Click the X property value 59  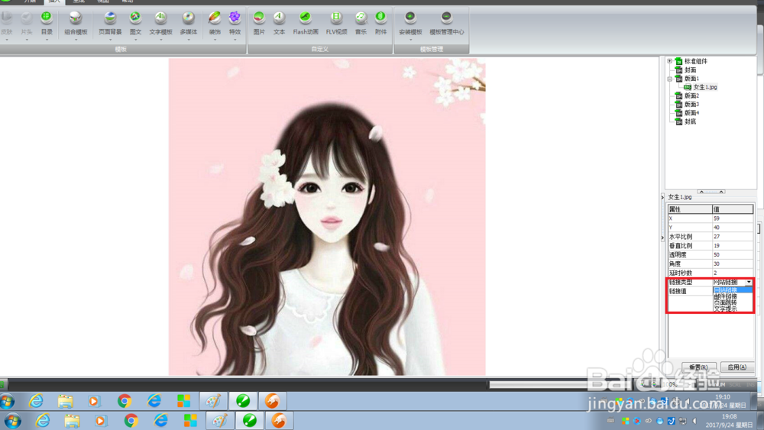[733, 218]
